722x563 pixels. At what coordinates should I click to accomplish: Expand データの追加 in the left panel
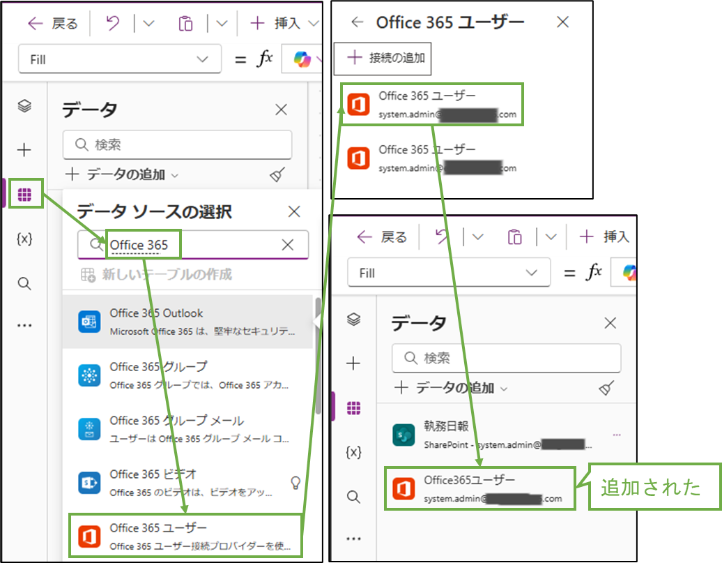click(121, 174)
